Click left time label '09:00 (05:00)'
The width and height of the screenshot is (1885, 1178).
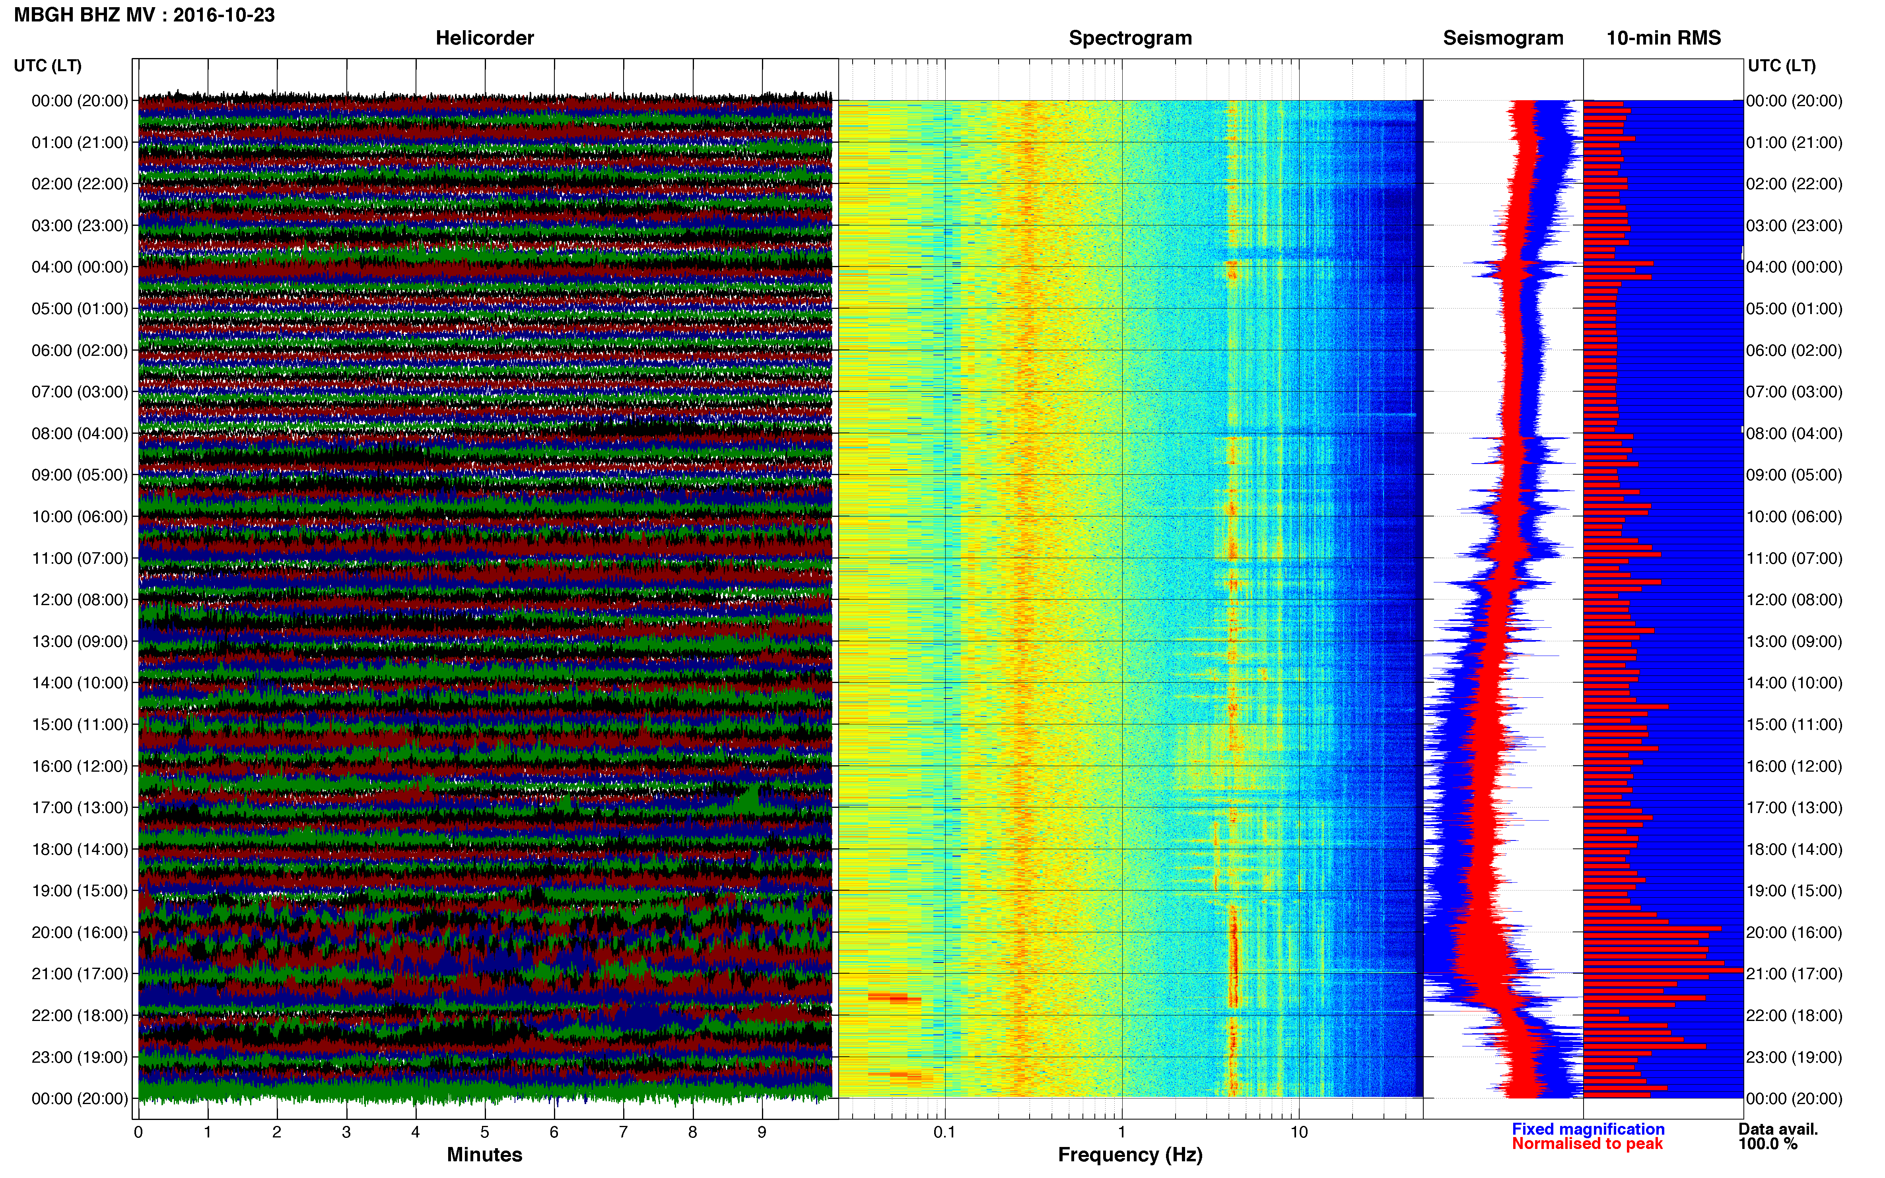tap(80, 475)
